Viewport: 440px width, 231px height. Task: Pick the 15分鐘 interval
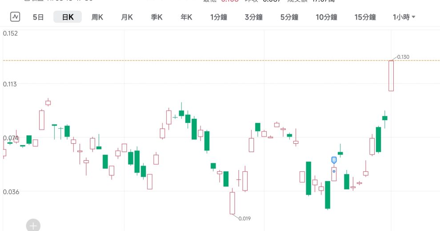pyautogui.click(x=365, y=17)
